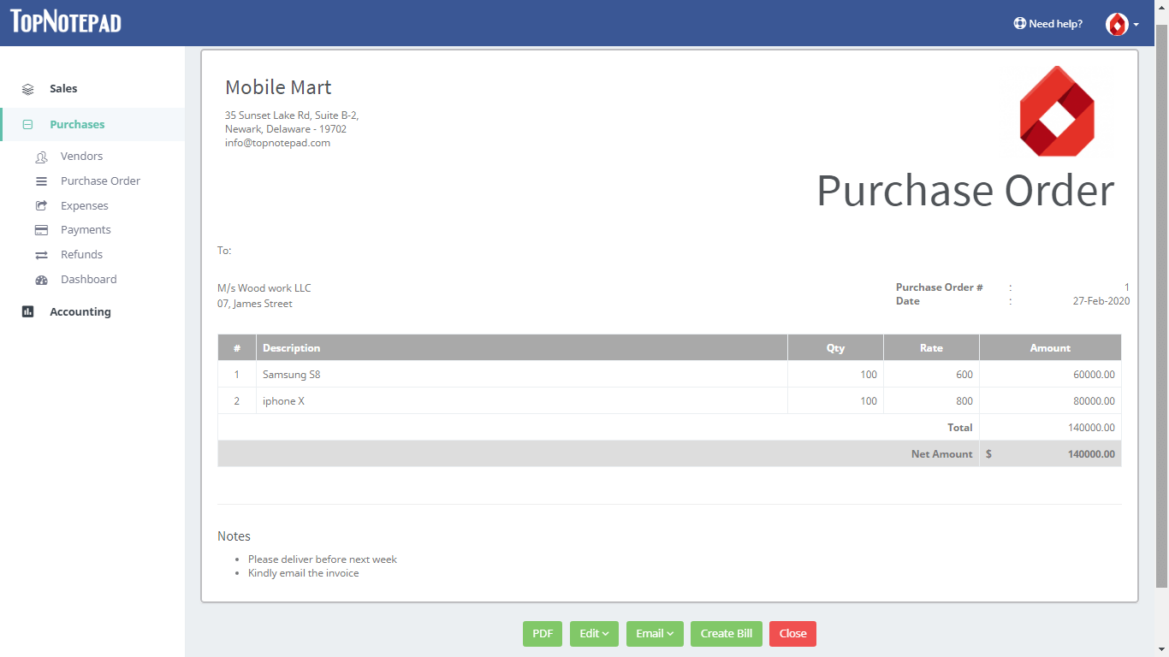1169x657 pixels.
Task: Go to Expenses page
Action: click(85, 206)
